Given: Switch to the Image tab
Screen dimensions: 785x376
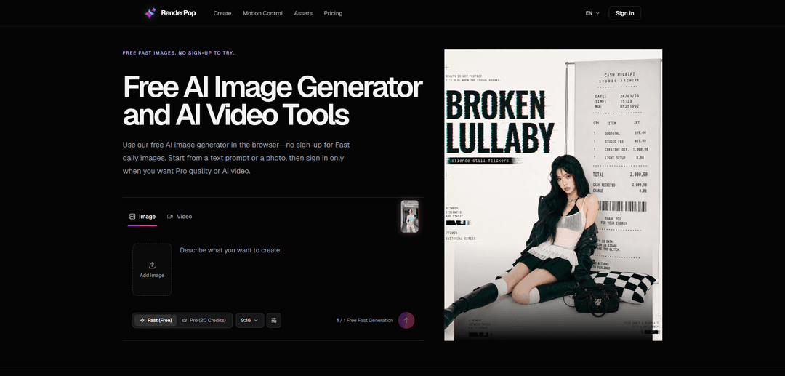Looking at the screenshot, I should tap(142, 217).
